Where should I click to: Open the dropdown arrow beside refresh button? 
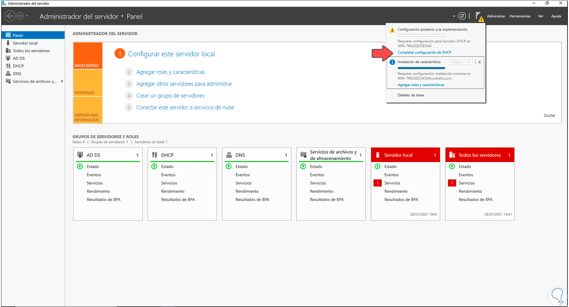454,16
